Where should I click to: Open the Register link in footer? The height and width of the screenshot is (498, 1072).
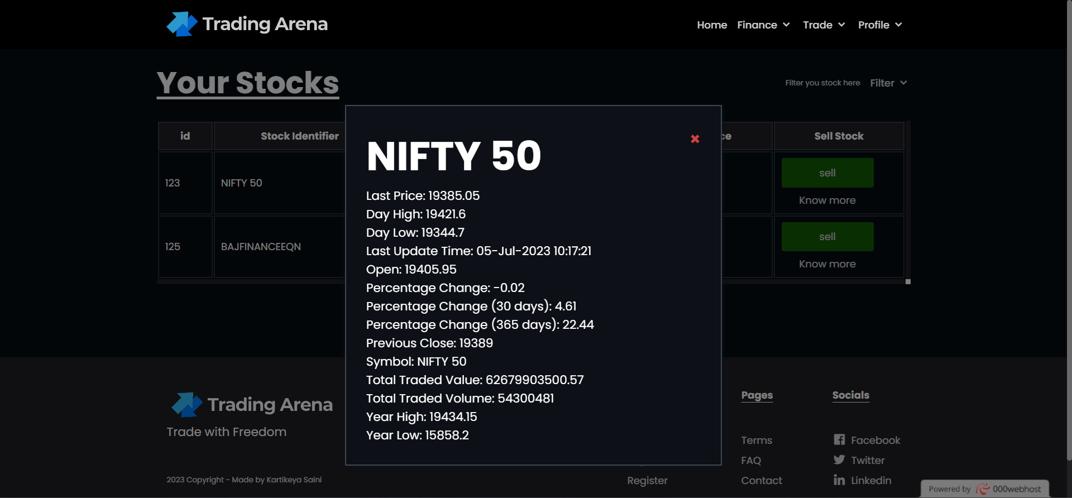click(x=647, y=480)
